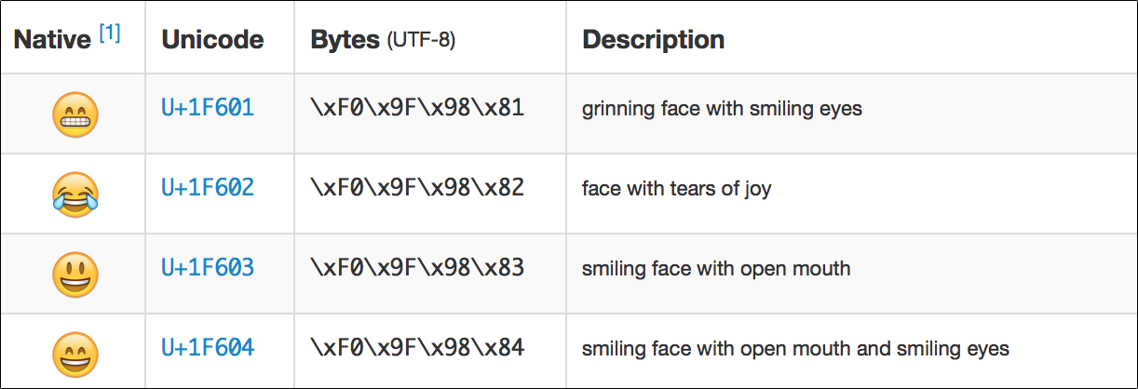
Task: Open the U+1F603 unicode link
Action: [x=208, y=268]
